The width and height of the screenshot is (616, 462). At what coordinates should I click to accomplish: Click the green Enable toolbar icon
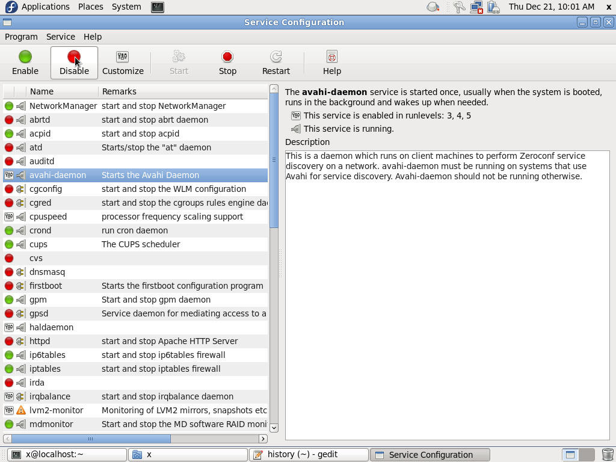point(25,57)
